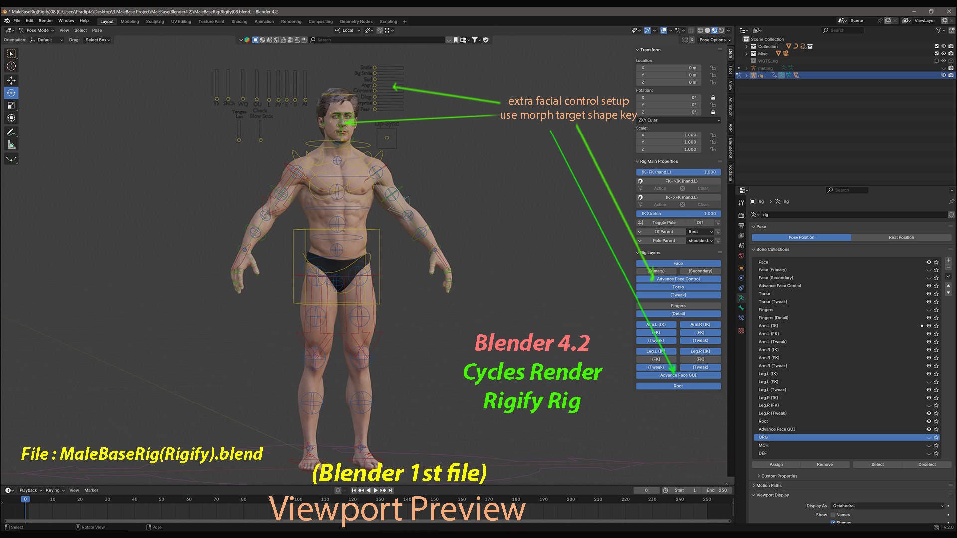Viewport: 957px width, 538px height.
Task: Open the Pose menu in viewport header
Action: click(x=97, y=30)
